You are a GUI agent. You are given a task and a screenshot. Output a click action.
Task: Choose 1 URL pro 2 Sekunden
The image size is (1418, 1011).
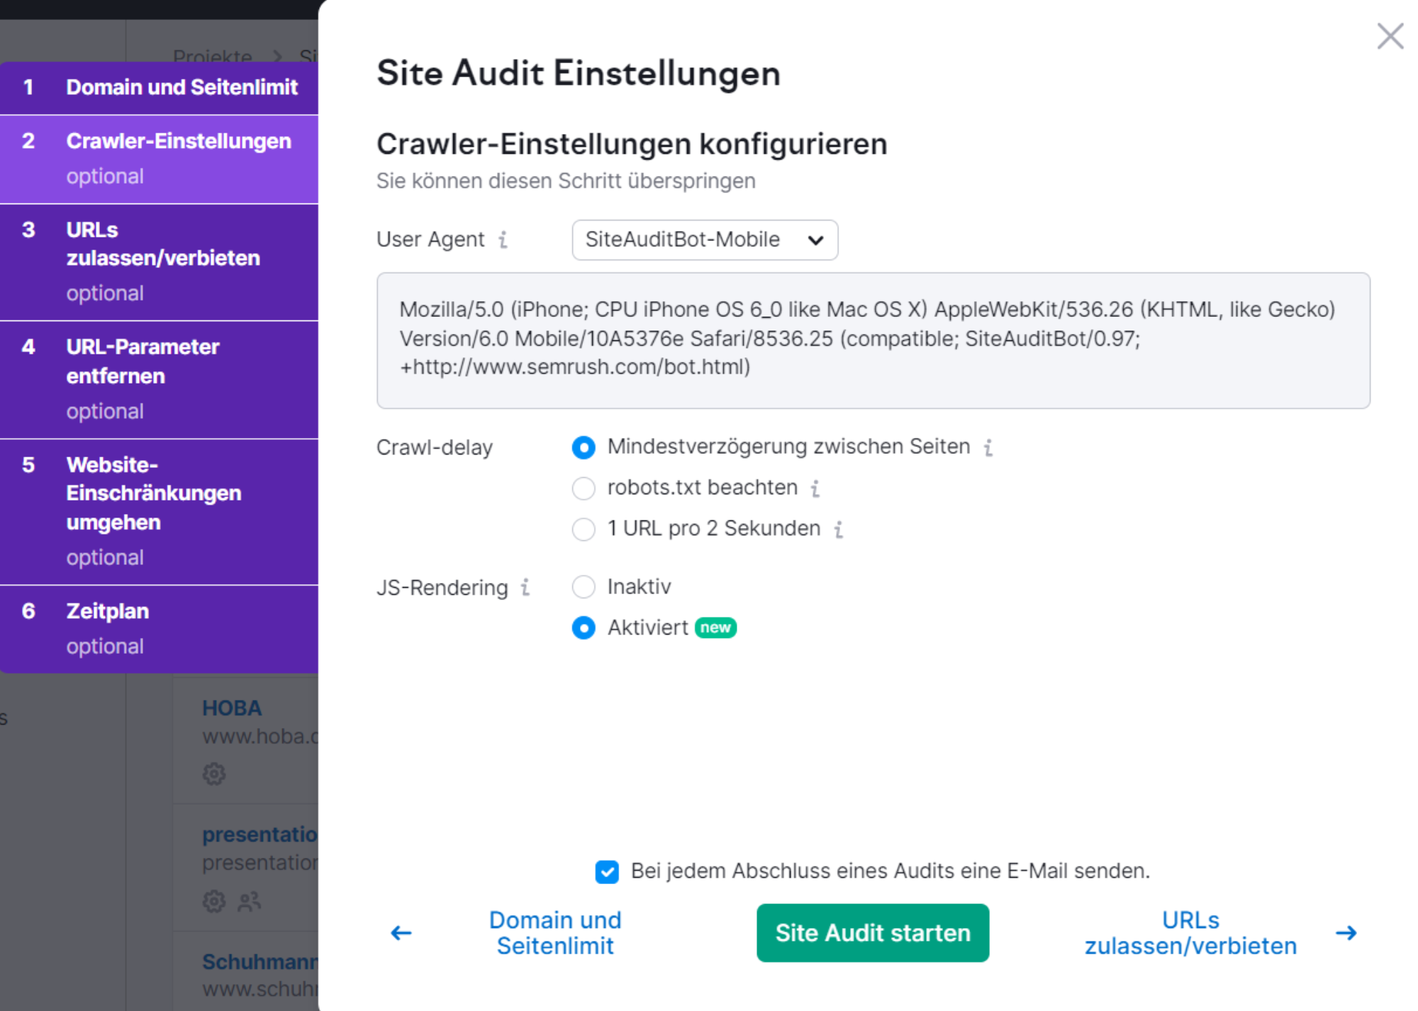[x=584, y=530]
